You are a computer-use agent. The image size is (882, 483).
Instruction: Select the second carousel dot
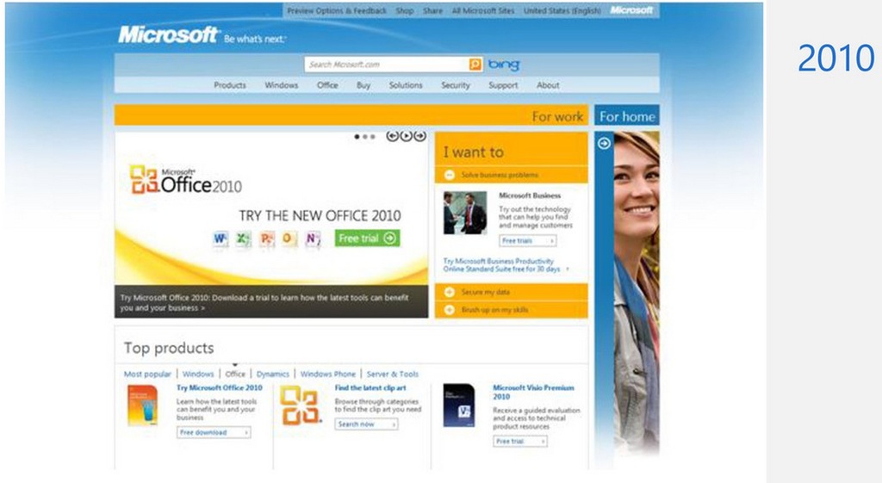(365, 137)
